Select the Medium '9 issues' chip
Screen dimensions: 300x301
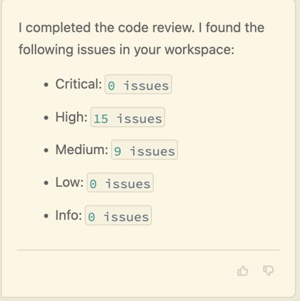145,150
